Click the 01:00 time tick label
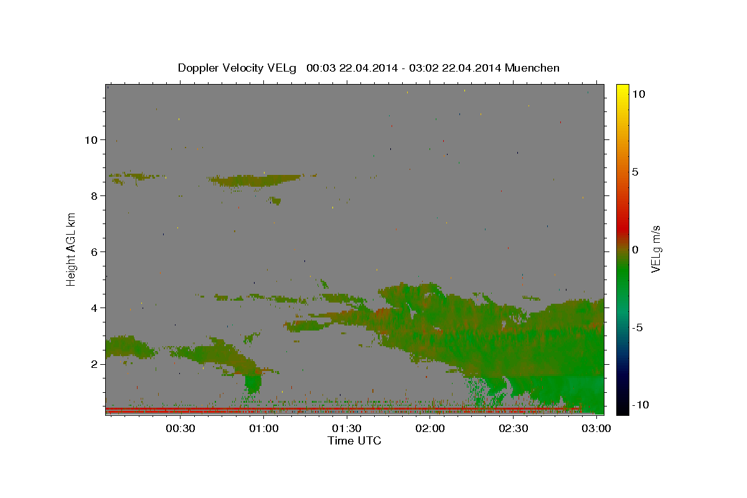Viewport: 747px width, 498px height. pos(263,429)
